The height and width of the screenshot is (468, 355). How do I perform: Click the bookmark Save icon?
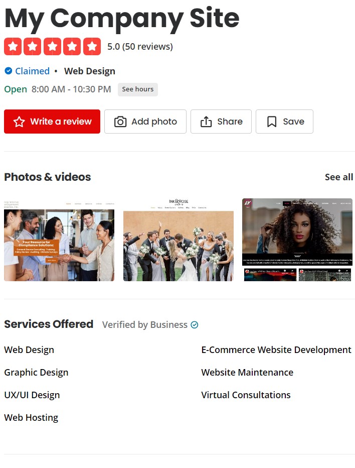tap(272, 122)
